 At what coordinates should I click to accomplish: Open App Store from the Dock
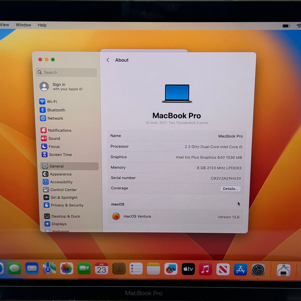tap(240, 270)
